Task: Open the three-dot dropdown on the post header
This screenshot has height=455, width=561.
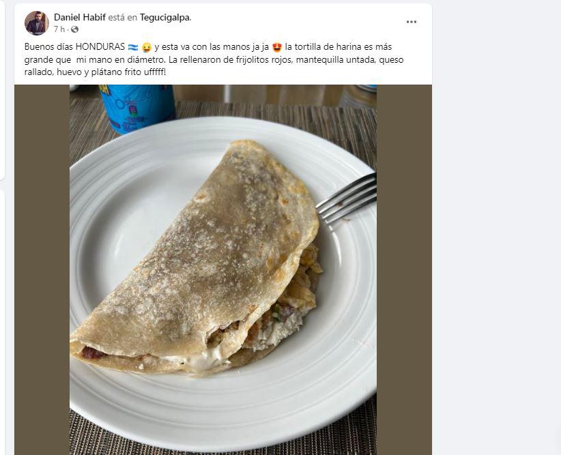Action: click(411, 21)
